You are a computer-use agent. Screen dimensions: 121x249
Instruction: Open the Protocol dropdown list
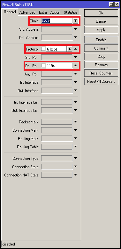[x=70, y=49]
